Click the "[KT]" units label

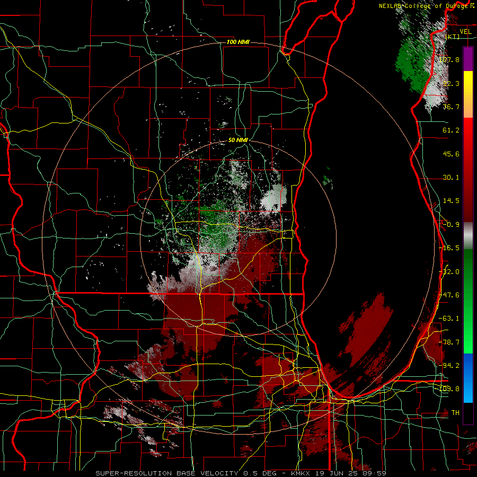coord(453,37)
